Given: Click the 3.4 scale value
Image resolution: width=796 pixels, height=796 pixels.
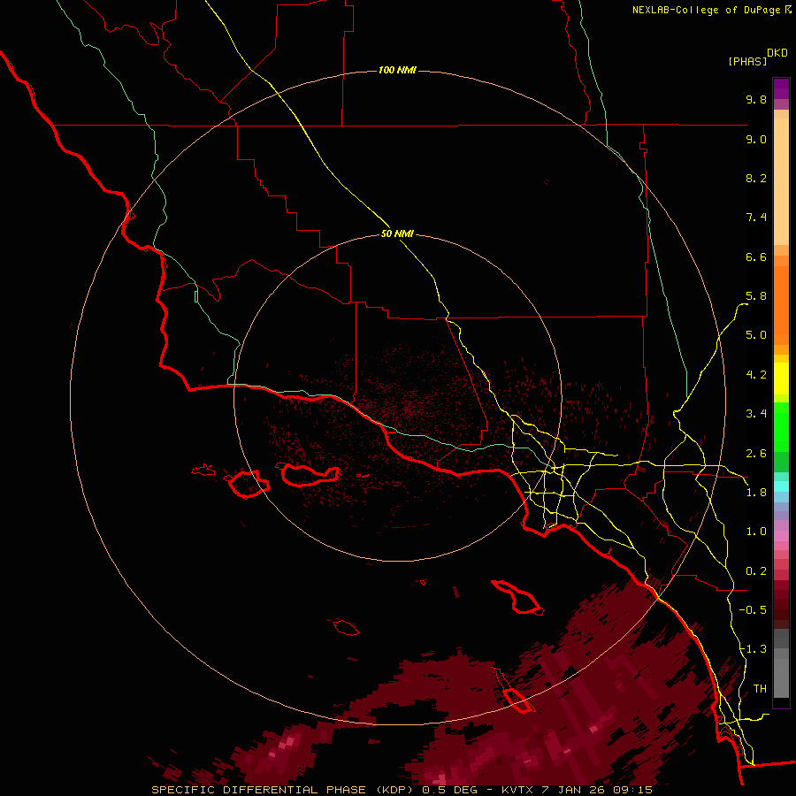Looking at the screenshot, I should click(756, 414).
